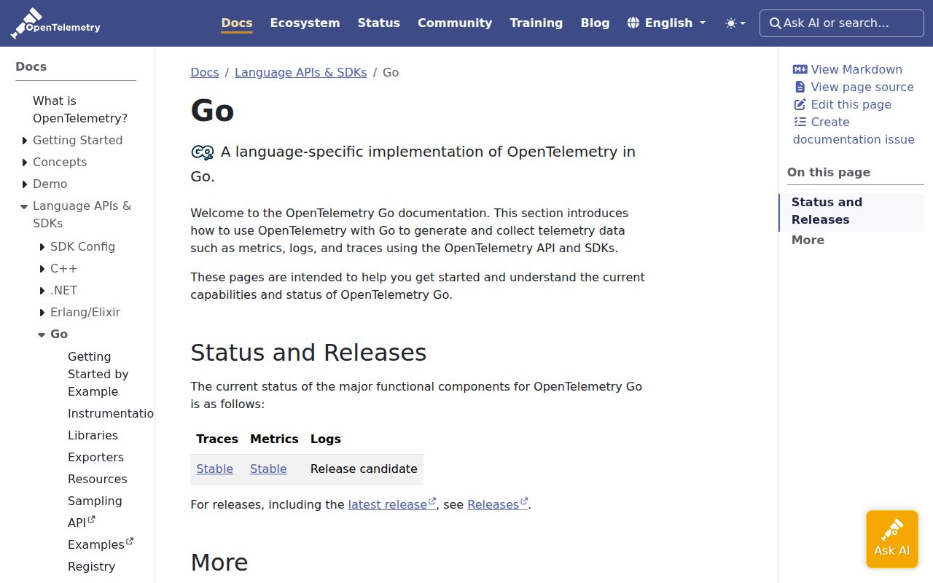
Task: Click the Create documentation issue list icon
Action: pos(800,122)
